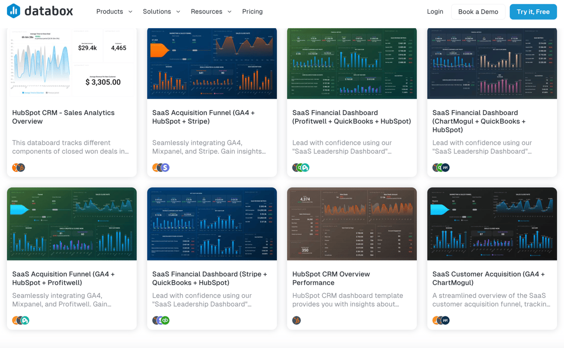Click HubSpot CRM Sales Analytics Overview preview image

(72, 63)
